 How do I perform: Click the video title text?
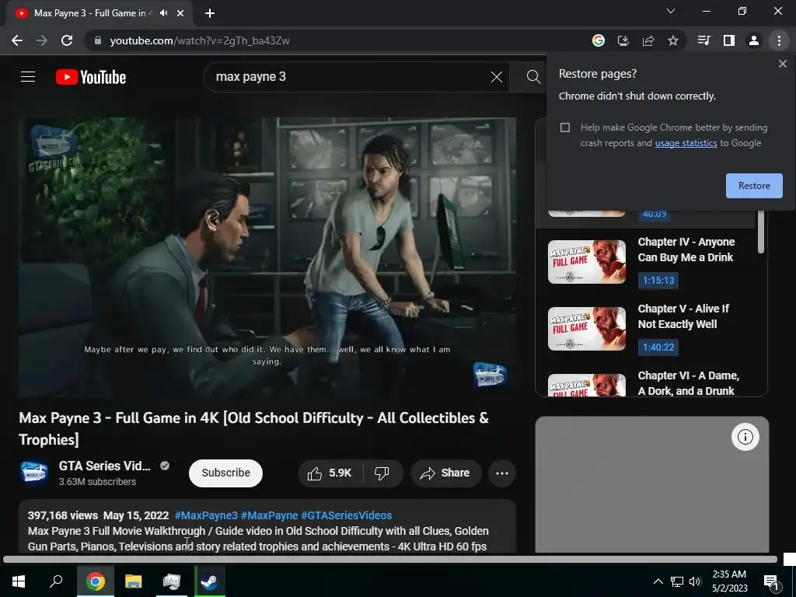click(x=254, y=428)
